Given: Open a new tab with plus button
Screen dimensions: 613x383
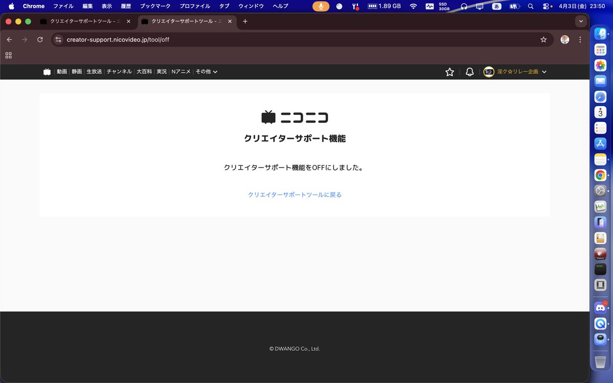Looking at the screenshot, I should coord(245,21).
